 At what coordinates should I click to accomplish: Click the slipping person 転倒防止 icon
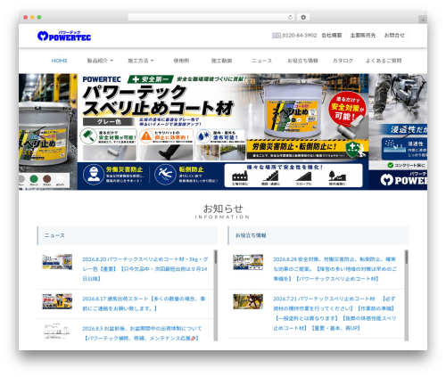[x=165, y=175]
